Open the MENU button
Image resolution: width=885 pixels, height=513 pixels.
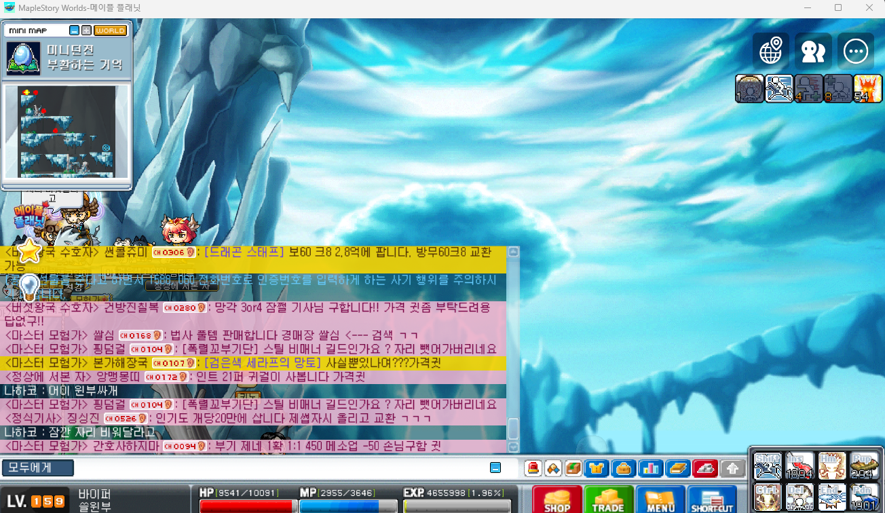[660, 499]
